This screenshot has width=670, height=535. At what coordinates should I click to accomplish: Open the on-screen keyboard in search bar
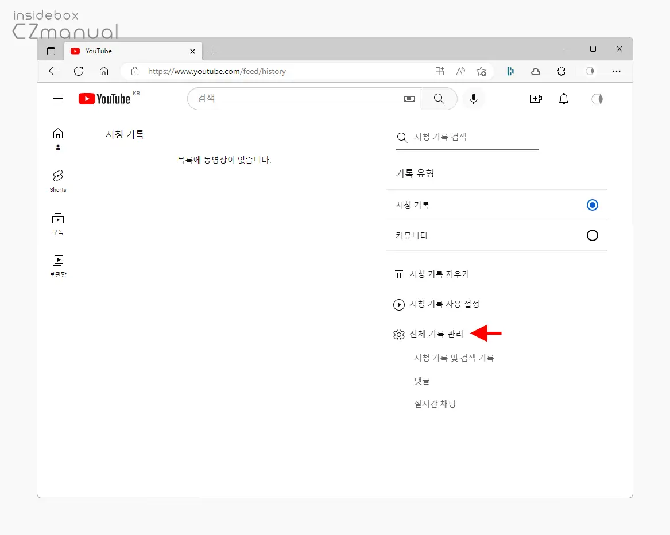[x=409, y=99]
